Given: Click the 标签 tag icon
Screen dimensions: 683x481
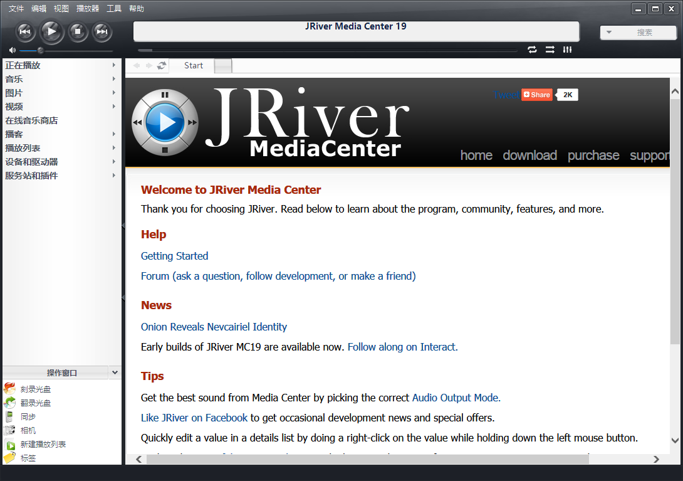Looking at the screenshot, I should 9,458.
